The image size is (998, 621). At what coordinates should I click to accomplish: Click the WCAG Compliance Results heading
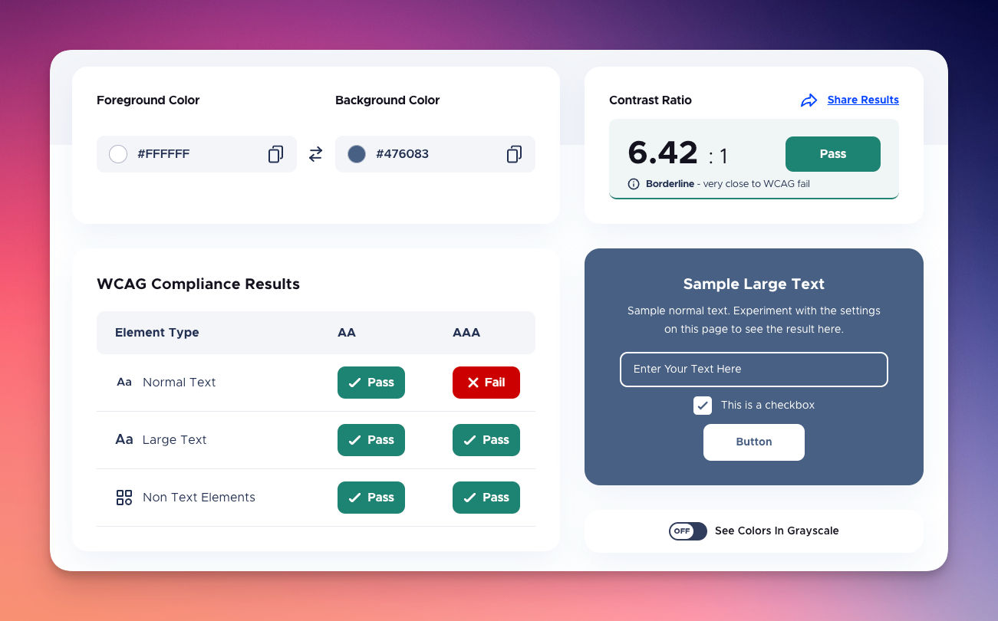click(198, 284)
